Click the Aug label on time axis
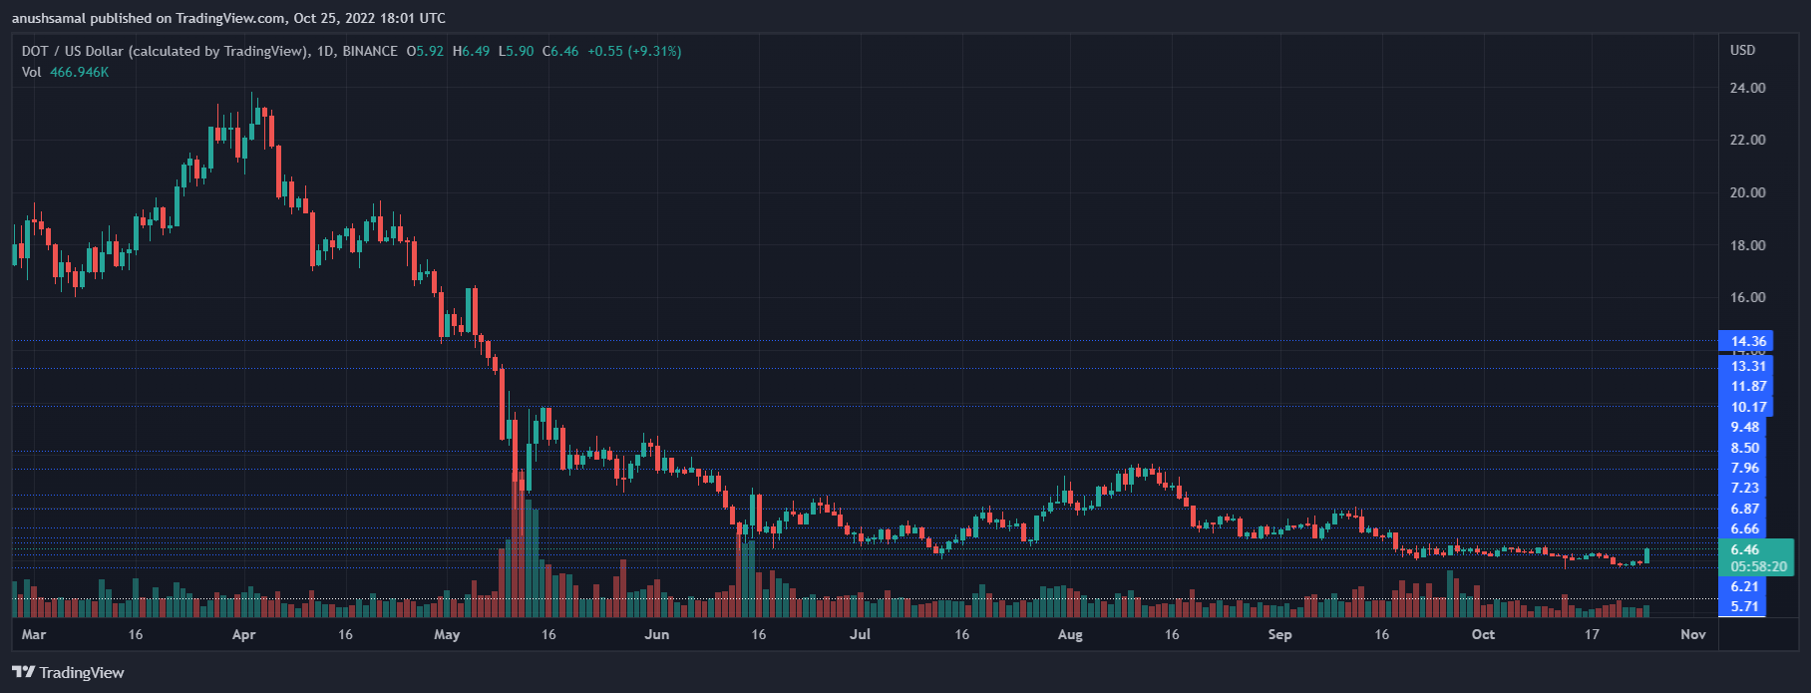Screen dimensions: 1811x693 pos(1070,634)
